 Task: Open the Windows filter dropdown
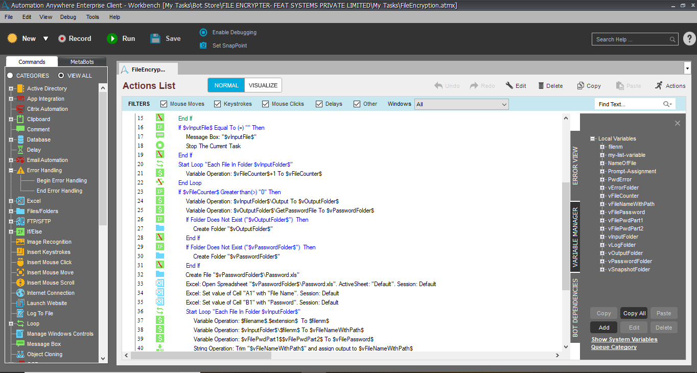point(461,104)
